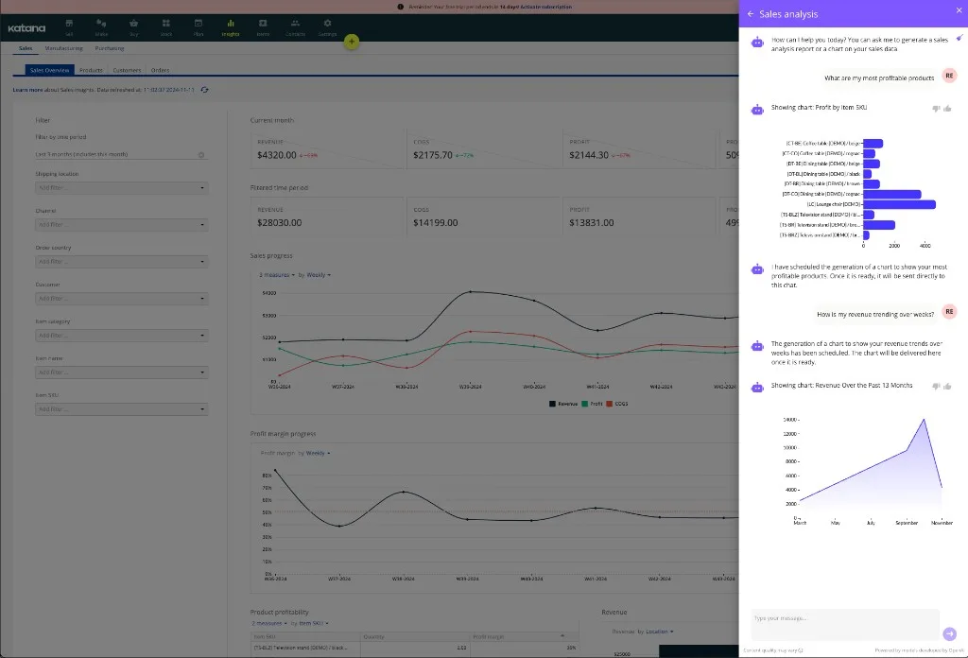This screenshot has height=658, width=968.
Task: Toggle the Profit legend item
Action: click(592, 404)
